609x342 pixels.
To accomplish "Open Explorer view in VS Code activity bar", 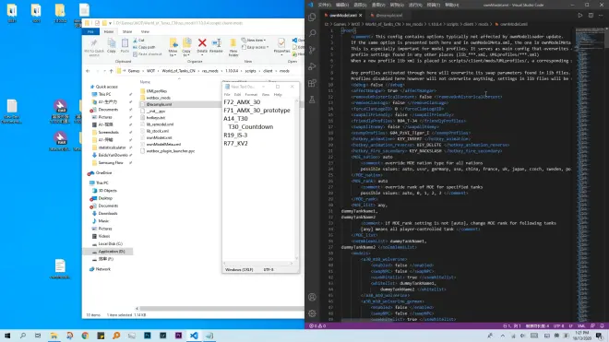I will point(312,18).
